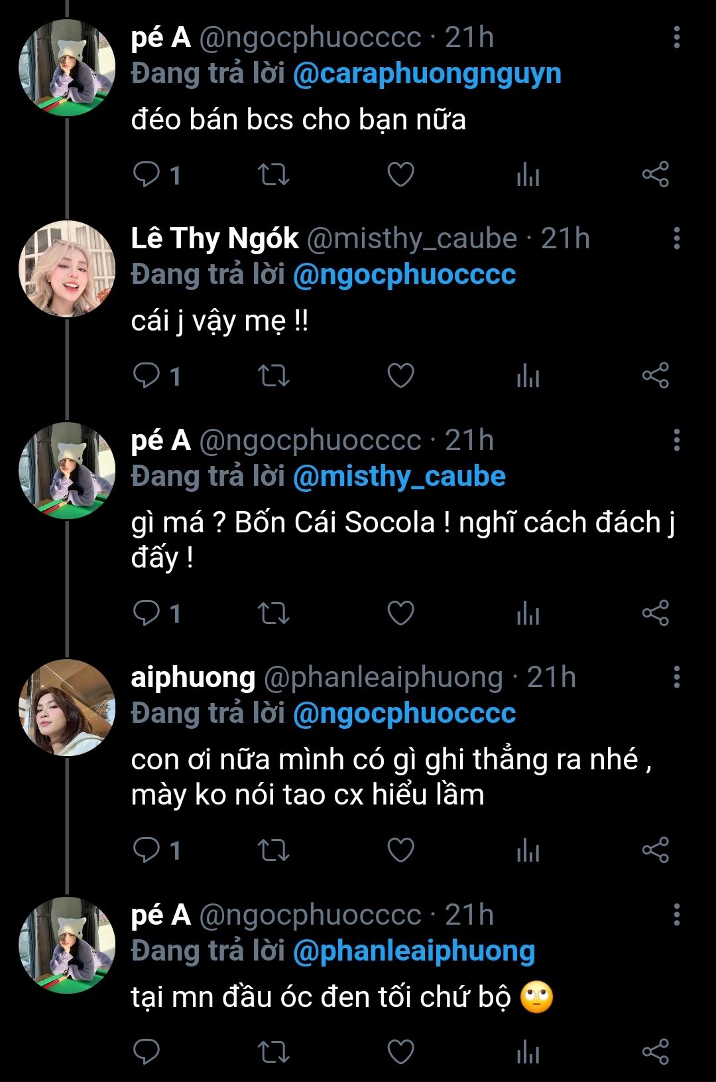
Task: Open @phanleaiphuong mention in last tweet
Action: coord(414,951)
